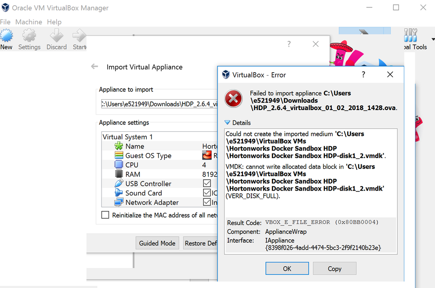Screen dimensions: 435x288
Task: Click the CPU chip icon
Action: (x=119, y=165)
